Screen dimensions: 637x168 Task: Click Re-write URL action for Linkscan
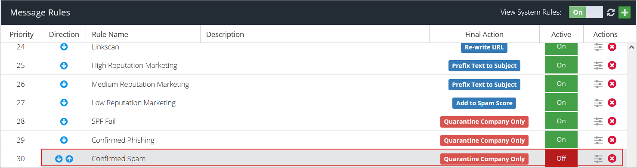pyautogui.click(x=484, y=47)
